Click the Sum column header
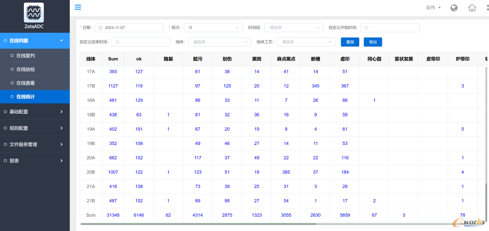The width and height of the screenshot is (489, 231). pos(113,59)
